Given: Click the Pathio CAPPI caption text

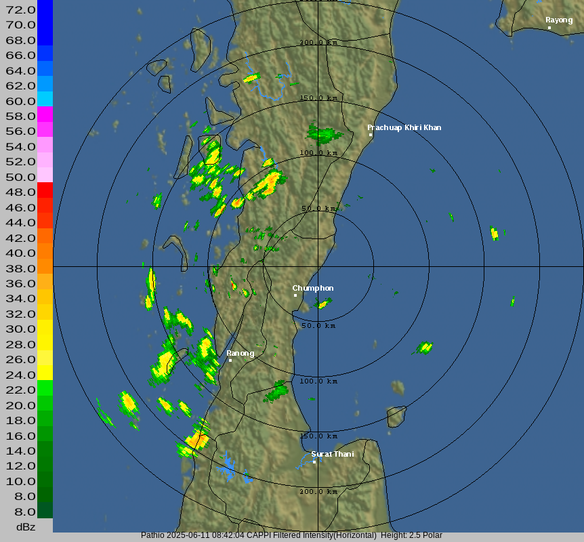Looking at the screenshot, I should tap(291, 535).
